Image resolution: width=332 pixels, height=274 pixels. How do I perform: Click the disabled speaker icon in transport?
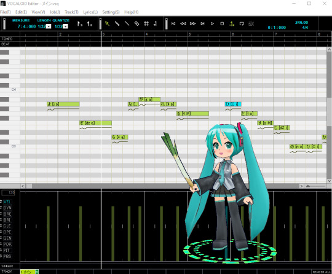(x=251, y=24)
